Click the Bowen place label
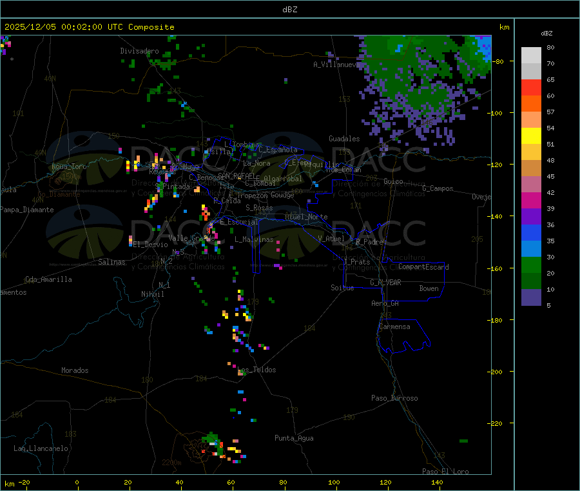This screenshot has height=491, width=580. [x=429, y=288]
